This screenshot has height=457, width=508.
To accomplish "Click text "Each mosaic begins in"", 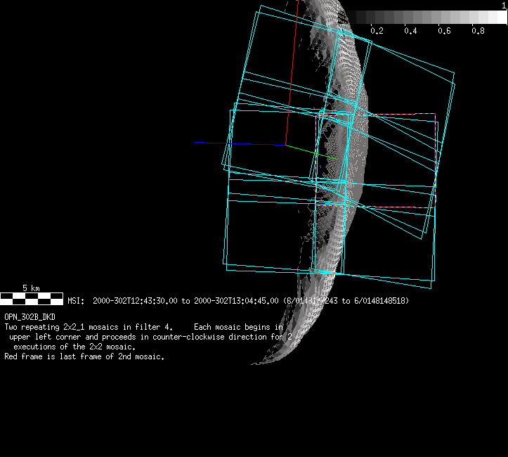I will point(238,327).
